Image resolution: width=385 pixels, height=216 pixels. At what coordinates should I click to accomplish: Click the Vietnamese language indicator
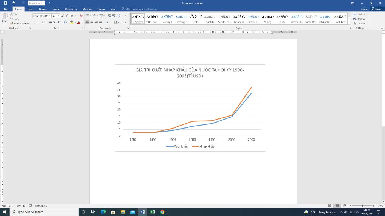tap(41, 206)
